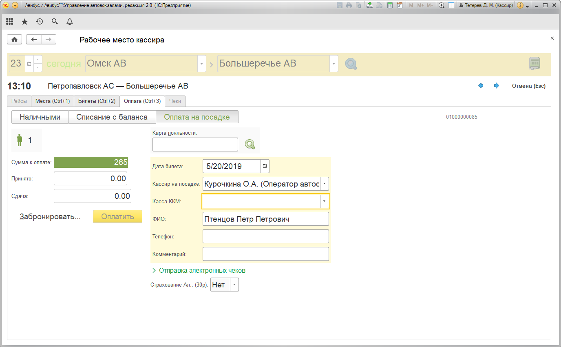The height and width of the screenshot is (347, 561).
Task: Open the cash register icon
Action: (534, 64)
